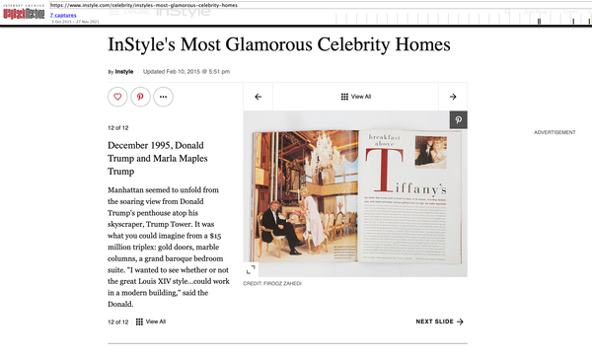This screenshot has height=358, width=592.
Task: Click the magazine spread slideshow image
Action: pos(355,194)
